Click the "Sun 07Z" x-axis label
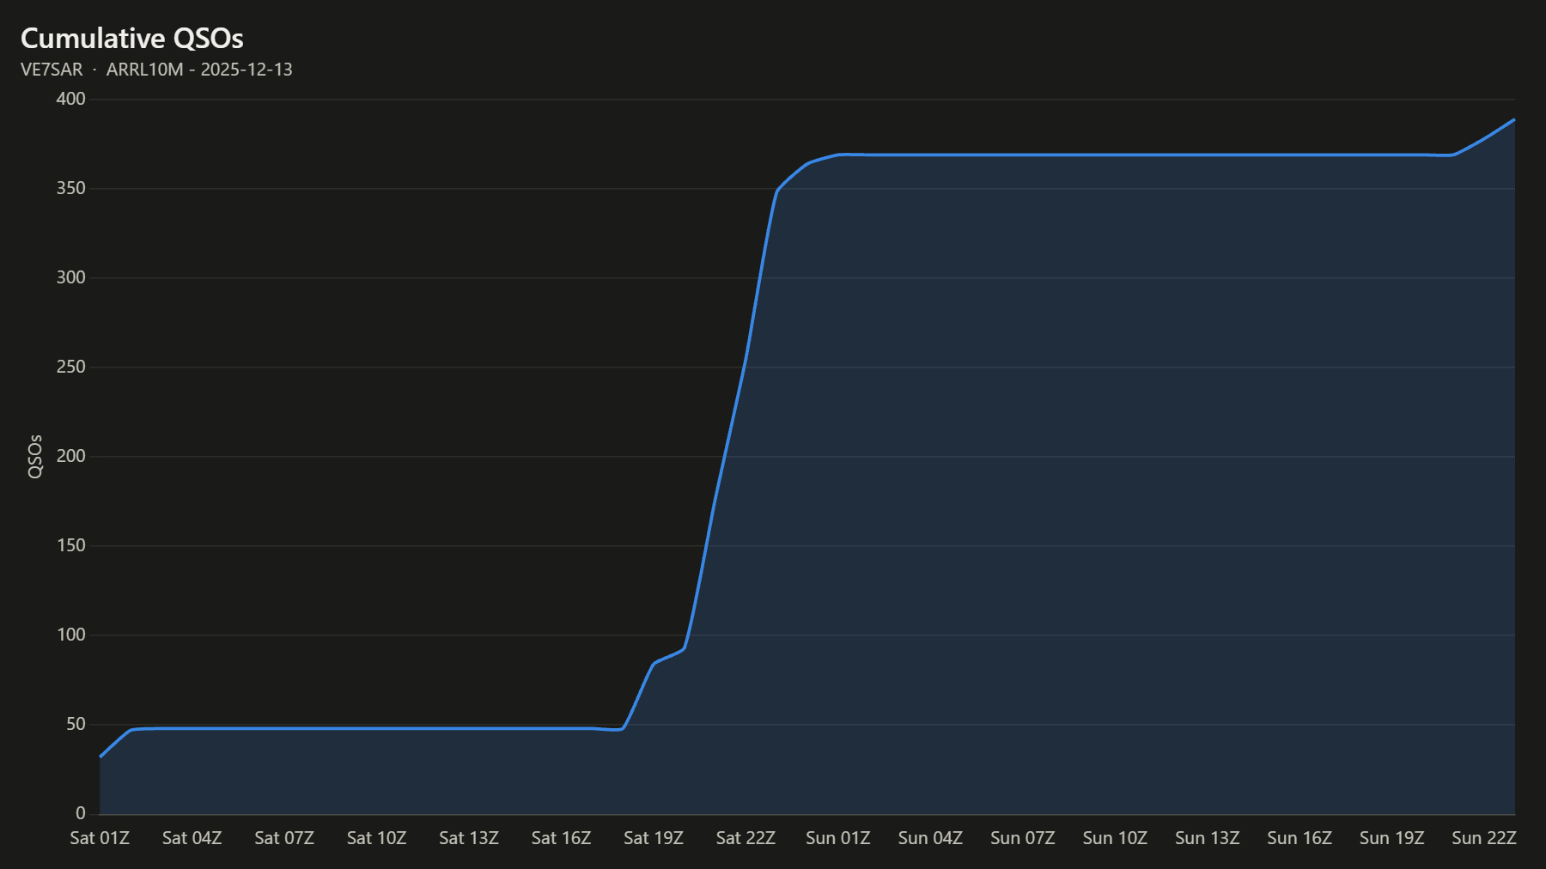1546x869 pixels. [1023, 838]
